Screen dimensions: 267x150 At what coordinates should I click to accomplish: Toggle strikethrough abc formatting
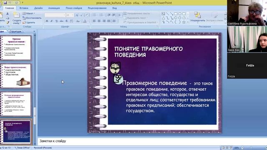pos(61,21)
